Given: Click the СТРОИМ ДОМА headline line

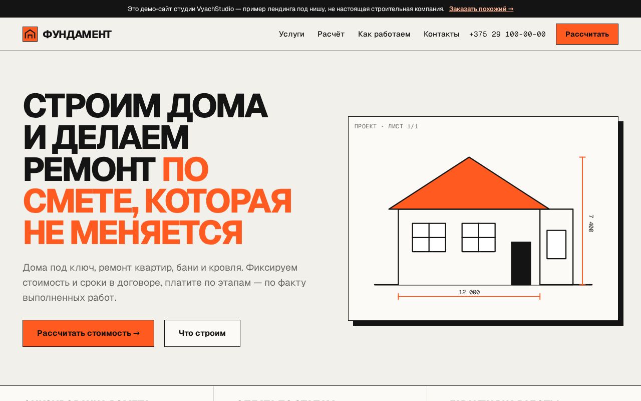Looking at the screenshot, I should coord(145,105).
